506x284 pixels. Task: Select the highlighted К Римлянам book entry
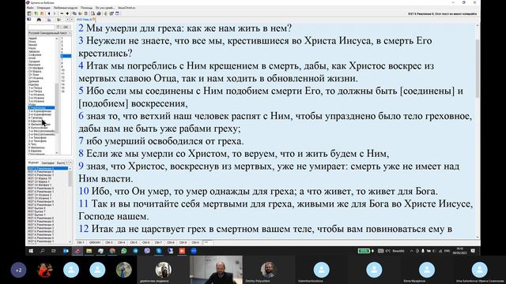41,108
